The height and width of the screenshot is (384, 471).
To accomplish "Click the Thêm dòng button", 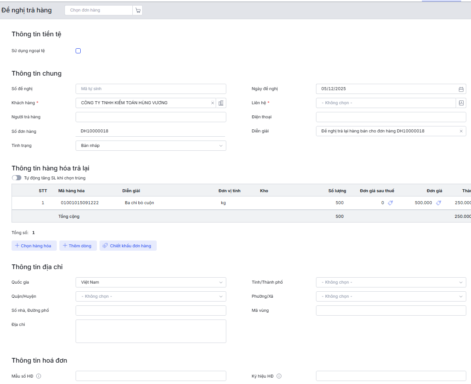I will point(77,246).
